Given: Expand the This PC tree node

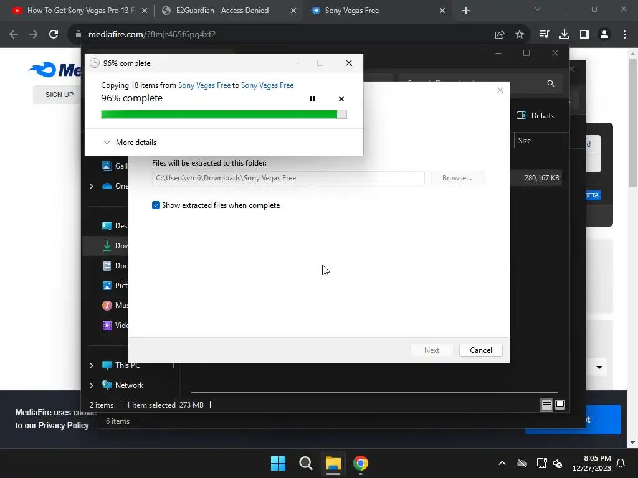Looking at the screenshot, I should (x=91, y=365).
